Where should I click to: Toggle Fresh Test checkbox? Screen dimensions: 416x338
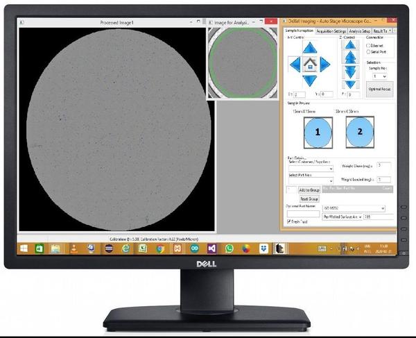click(289, 221)
